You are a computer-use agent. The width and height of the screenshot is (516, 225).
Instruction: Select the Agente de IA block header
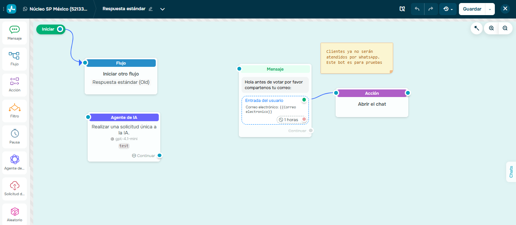(124, 117)
